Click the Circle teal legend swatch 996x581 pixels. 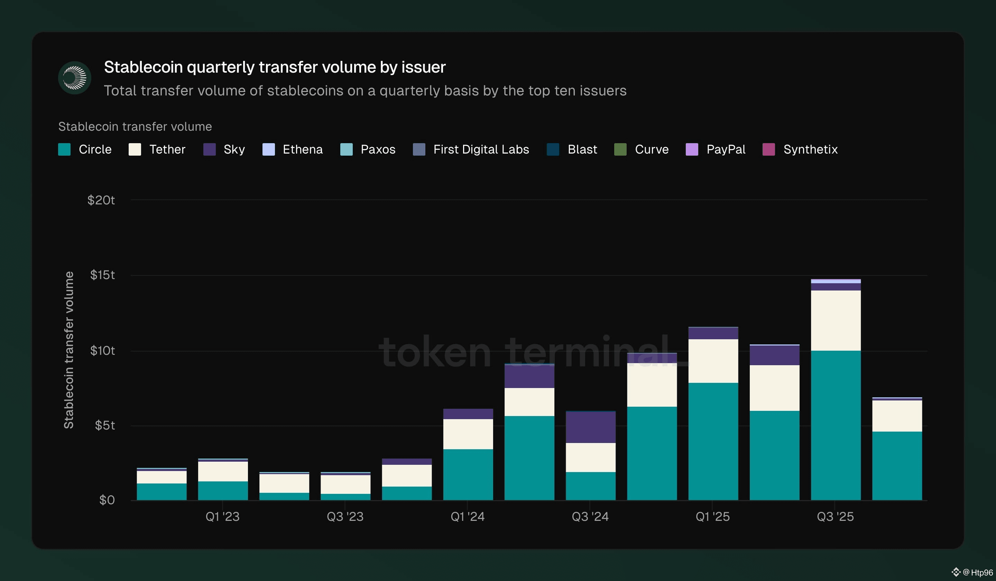(64, 149)
